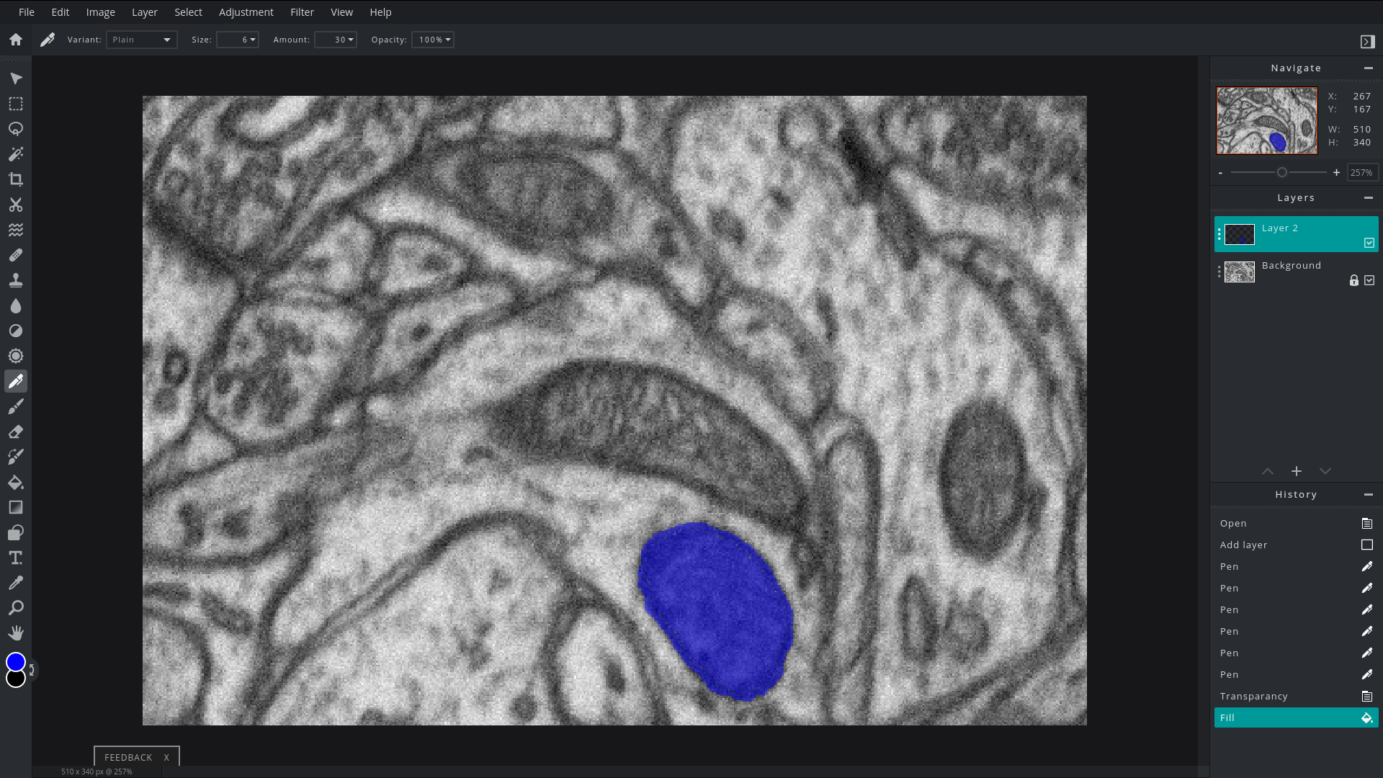Open the Variant dropdown

(x=142, y=40)
